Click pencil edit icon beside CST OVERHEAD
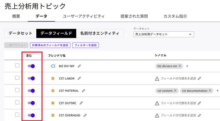 click(85, 115)
